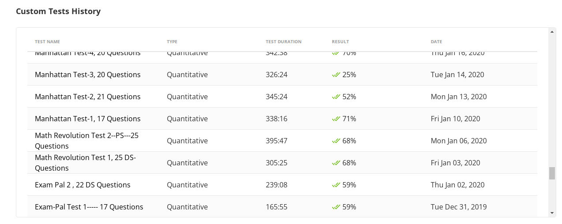Sort by the Result column header
This screenshot has width=562, height=224.
pyautogui.click(x=340, y=42)
